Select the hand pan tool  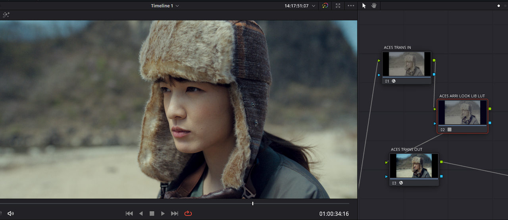[x=374, y=6]
